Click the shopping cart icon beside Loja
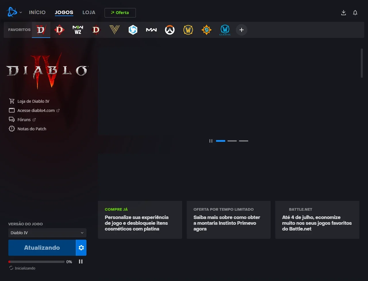Screen dimensions: 368x281 [12, 101]
